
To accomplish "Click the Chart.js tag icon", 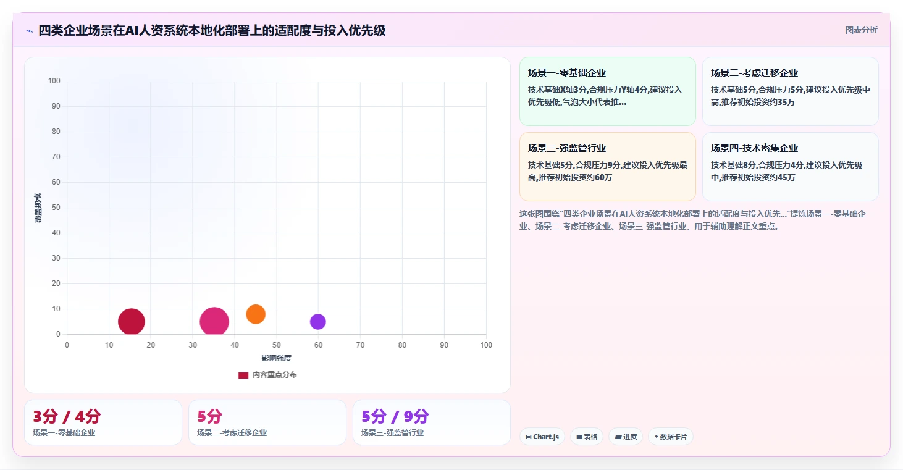I will coord(529,437).
